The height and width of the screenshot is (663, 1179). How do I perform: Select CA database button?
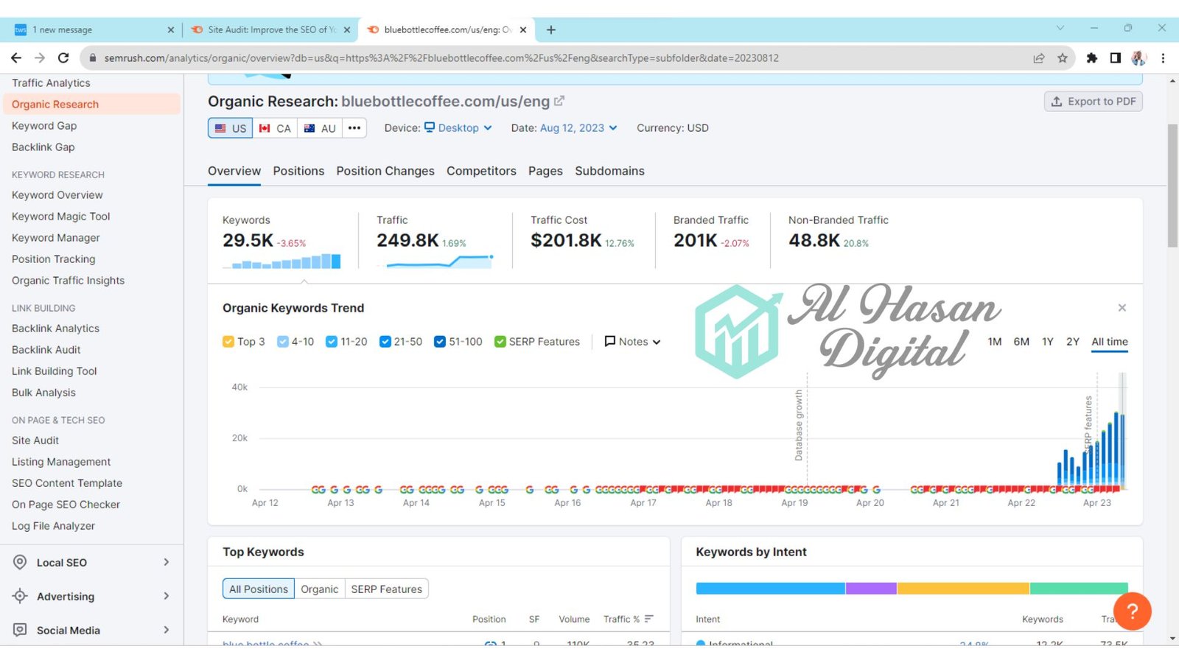pos(275,128)
